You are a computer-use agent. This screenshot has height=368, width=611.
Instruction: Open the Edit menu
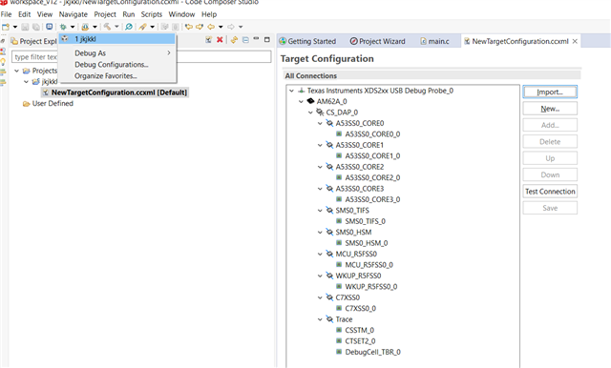point(24,14)
